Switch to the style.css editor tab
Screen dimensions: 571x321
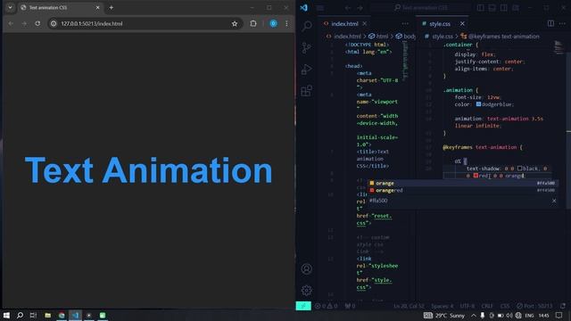click(x=440, y=24)
